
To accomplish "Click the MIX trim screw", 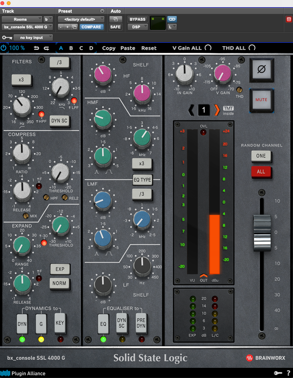I will point(26,216).
